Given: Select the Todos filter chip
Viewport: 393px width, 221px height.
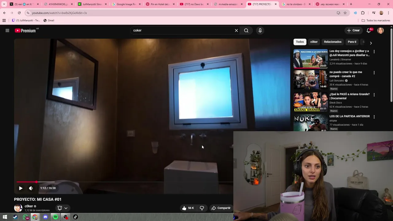Looking at the screenshot, I should point(300,42).
